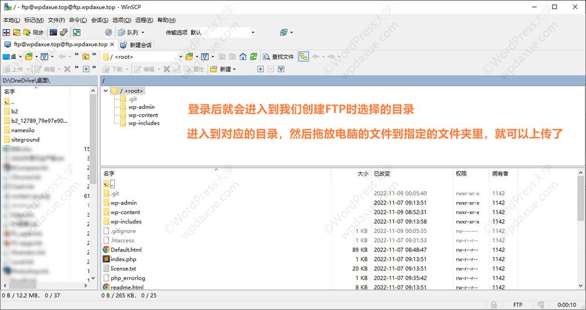
Task: Open the 选项(O) menu
Action: click(x=122, y=20)
